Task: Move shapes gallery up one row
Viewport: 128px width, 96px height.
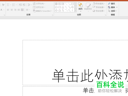Action: [x=76, y=4]
